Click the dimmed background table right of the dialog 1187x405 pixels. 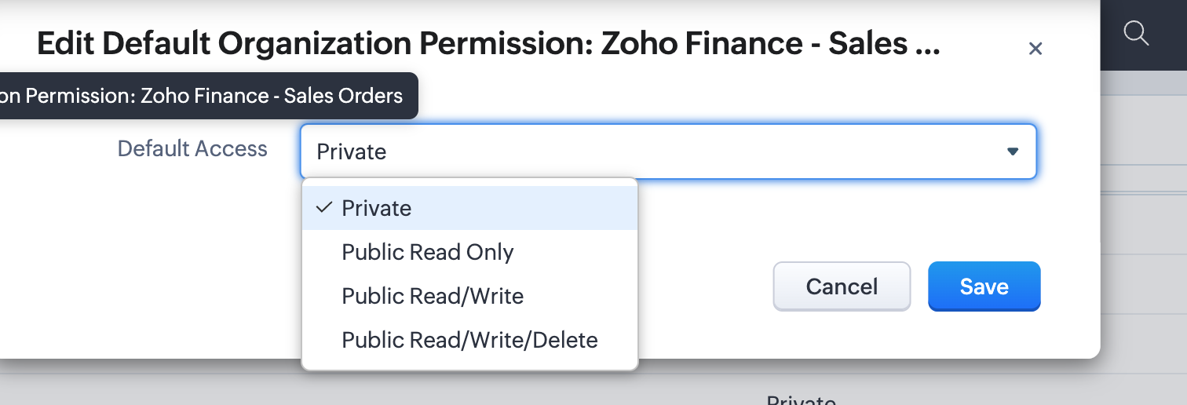point(1143,235)
